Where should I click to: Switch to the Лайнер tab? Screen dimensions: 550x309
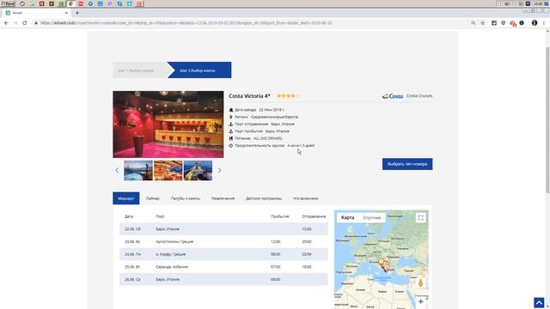pyautogui.click(x=153, y=198)
